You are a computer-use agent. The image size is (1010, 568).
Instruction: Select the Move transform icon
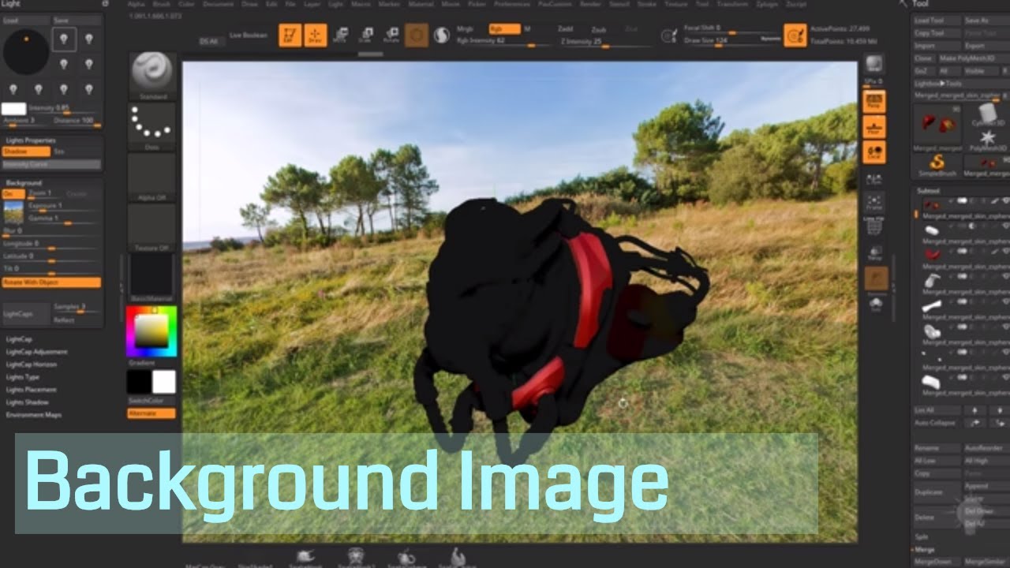(341, 35)
